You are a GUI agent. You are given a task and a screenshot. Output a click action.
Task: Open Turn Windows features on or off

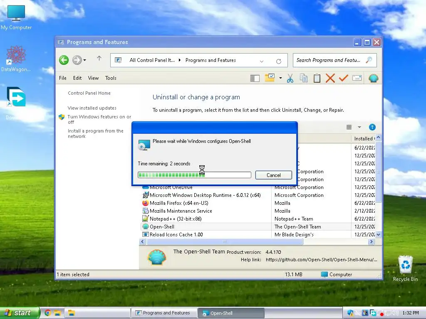point(99,119)
